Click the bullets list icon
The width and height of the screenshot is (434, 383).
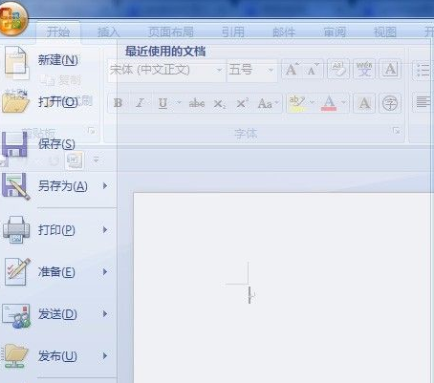[x=423, y=69]
